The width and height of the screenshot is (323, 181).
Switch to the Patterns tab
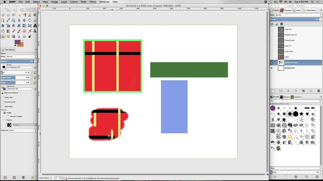point(285,97)
